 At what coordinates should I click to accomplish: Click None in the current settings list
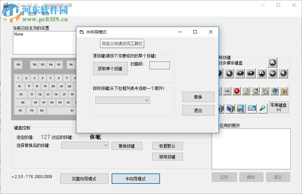pos(19,34)
